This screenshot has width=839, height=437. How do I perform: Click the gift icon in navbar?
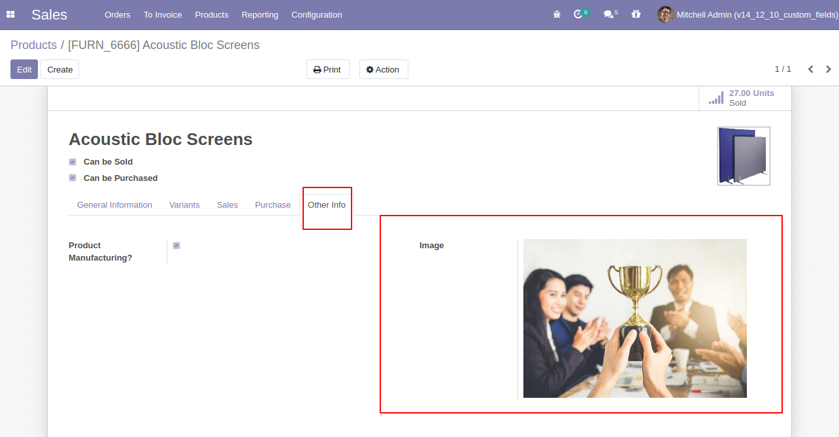click(636, 14)
